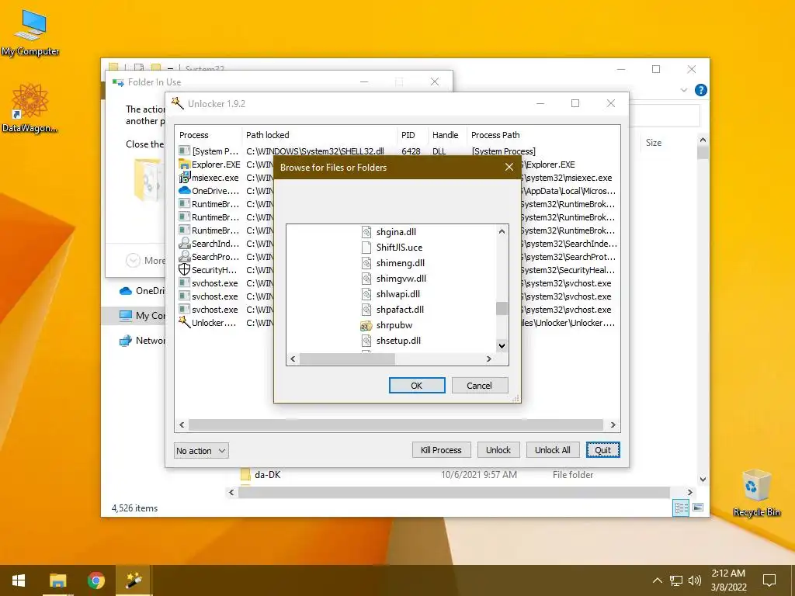Close Browse for Files or Folders dialog
Image resolution: width=795 pixels, height=596 pixels.
click(509, 168)
